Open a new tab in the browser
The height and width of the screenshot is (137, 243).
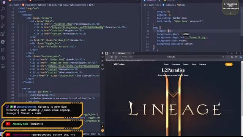click(x=133, y=53)
